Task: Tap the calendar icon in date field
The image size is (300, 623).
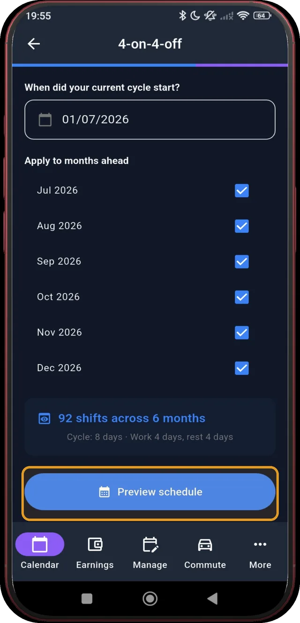Action: (45, 119)
